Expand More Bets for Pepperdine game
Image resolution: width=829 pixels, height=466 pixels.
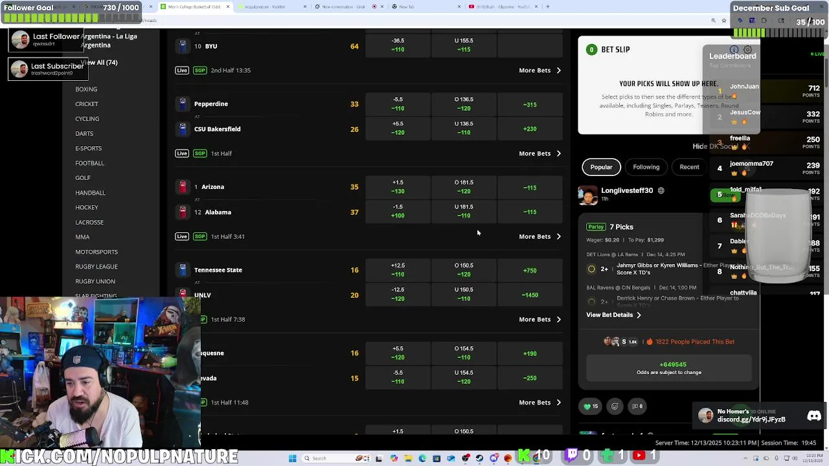539,153
